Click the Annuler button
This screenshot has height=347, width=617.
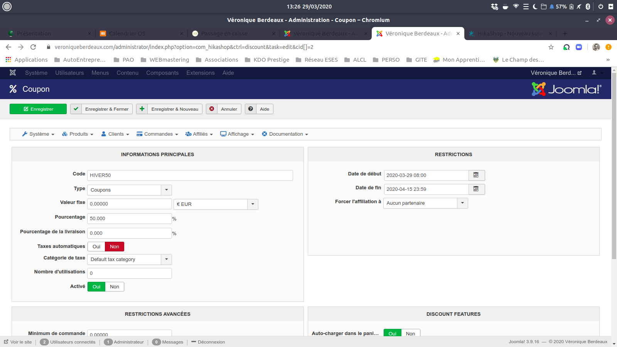tap(224, 109)
